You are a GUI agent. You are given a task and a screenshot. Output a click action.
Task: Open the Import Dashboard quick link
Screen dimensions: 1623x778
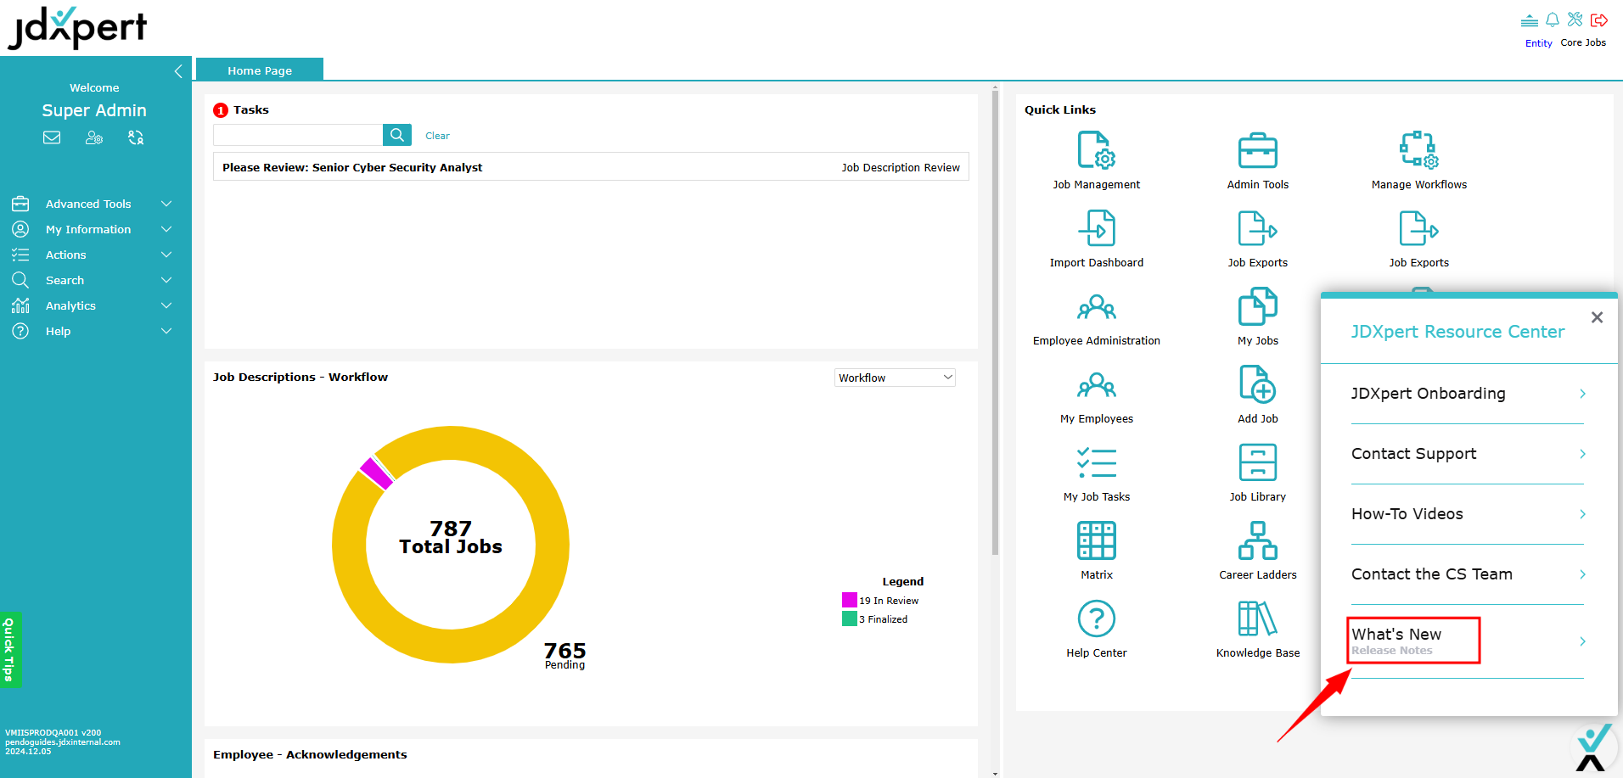[x=1097, y=238]
